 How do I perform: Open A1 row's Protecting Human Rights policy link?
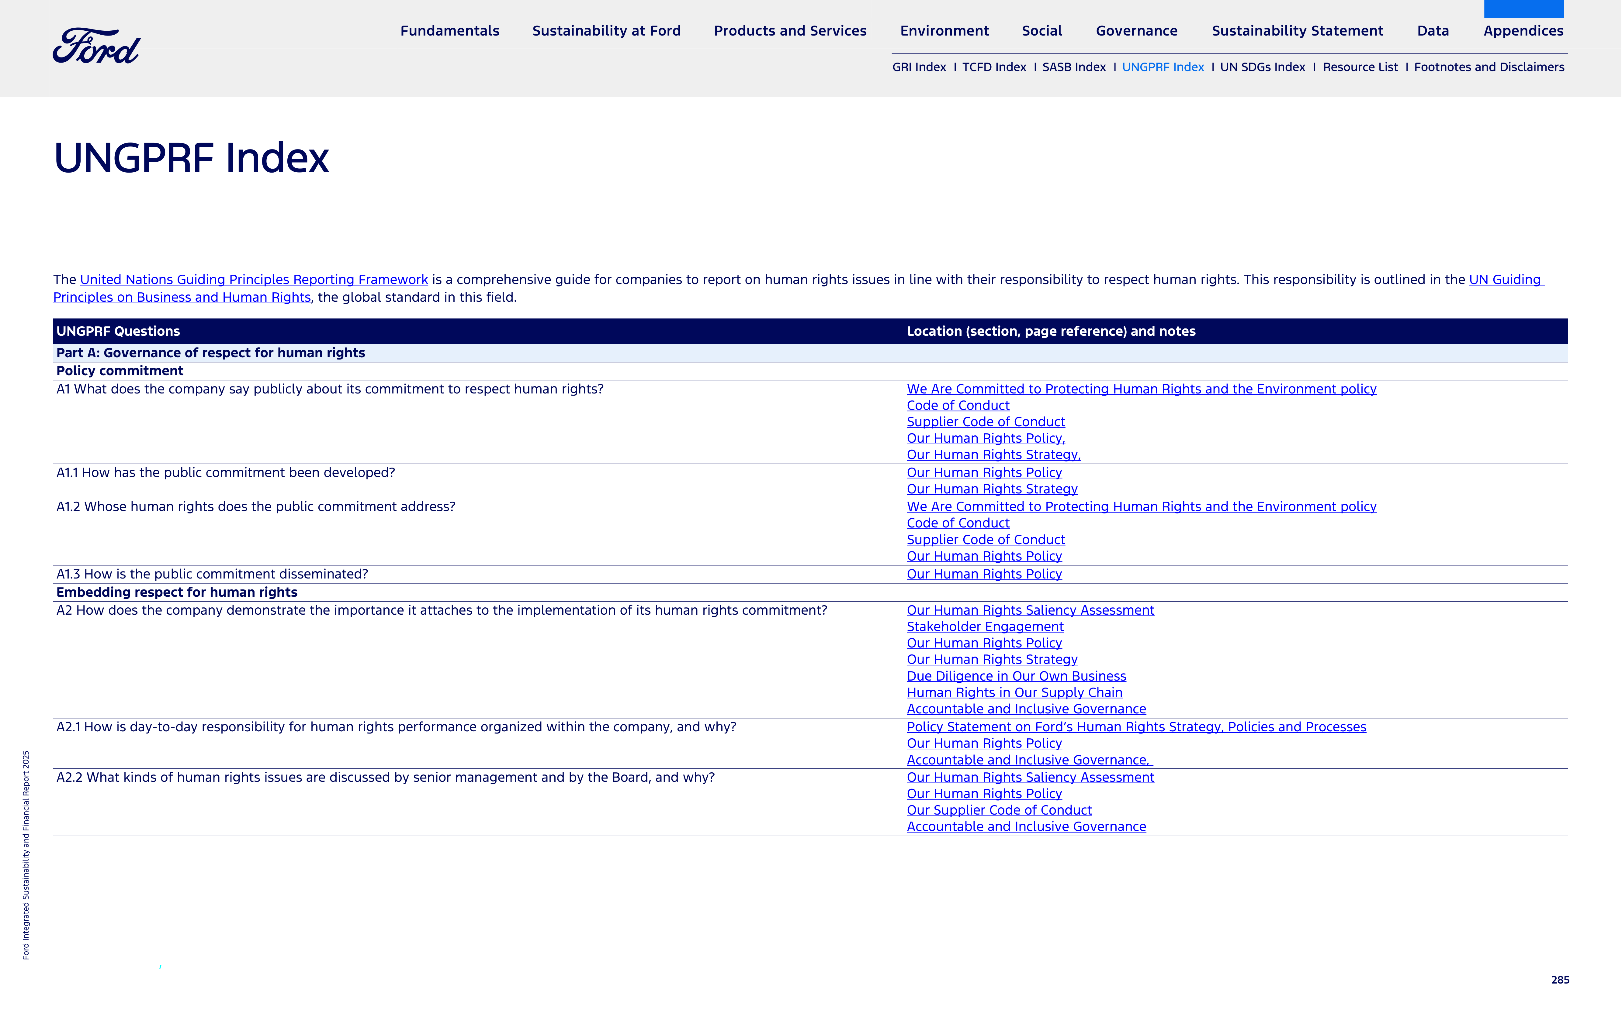click(x=1141, y=389)
